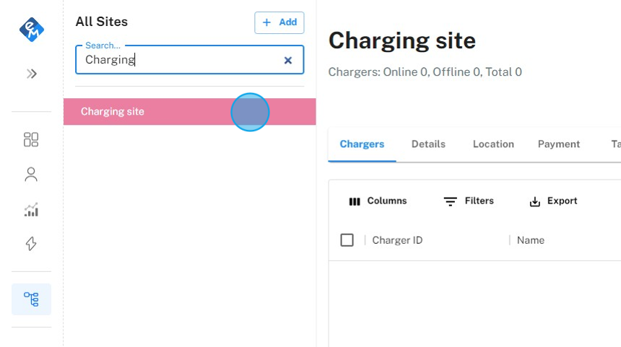Open the lightning bolt icon in sidebar

[31, 244]
